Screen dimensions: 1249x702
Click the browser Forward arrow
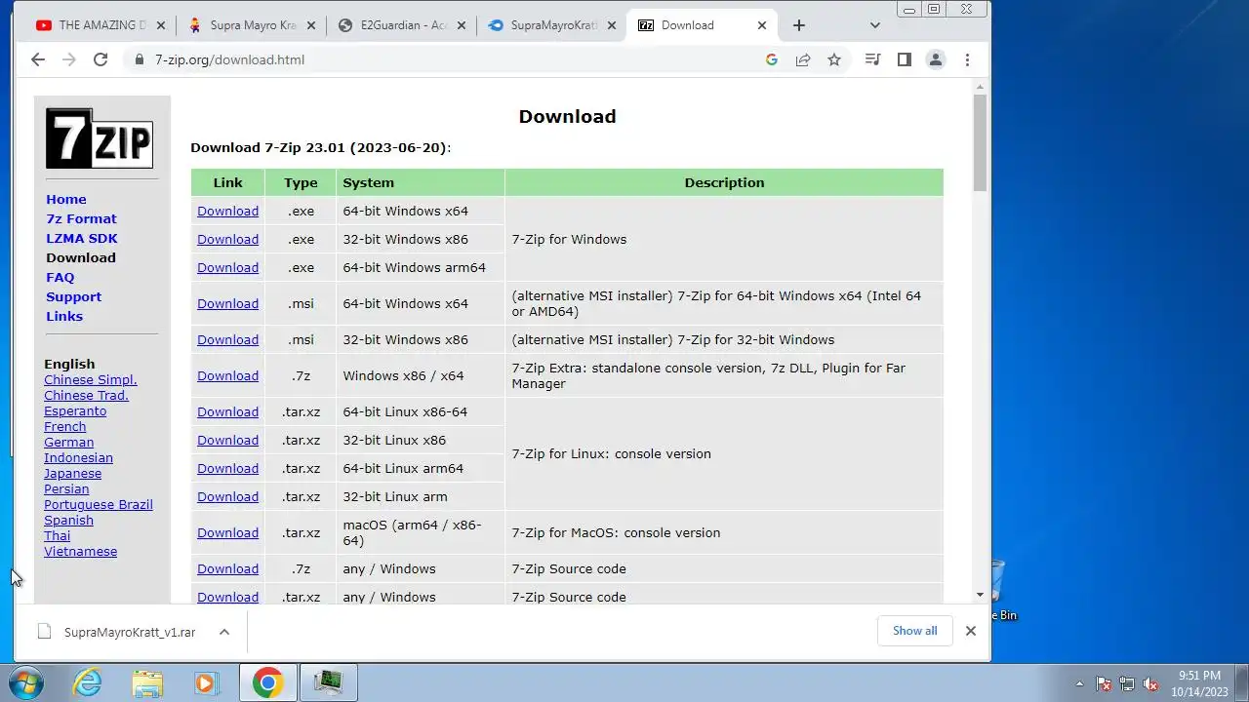69,59
